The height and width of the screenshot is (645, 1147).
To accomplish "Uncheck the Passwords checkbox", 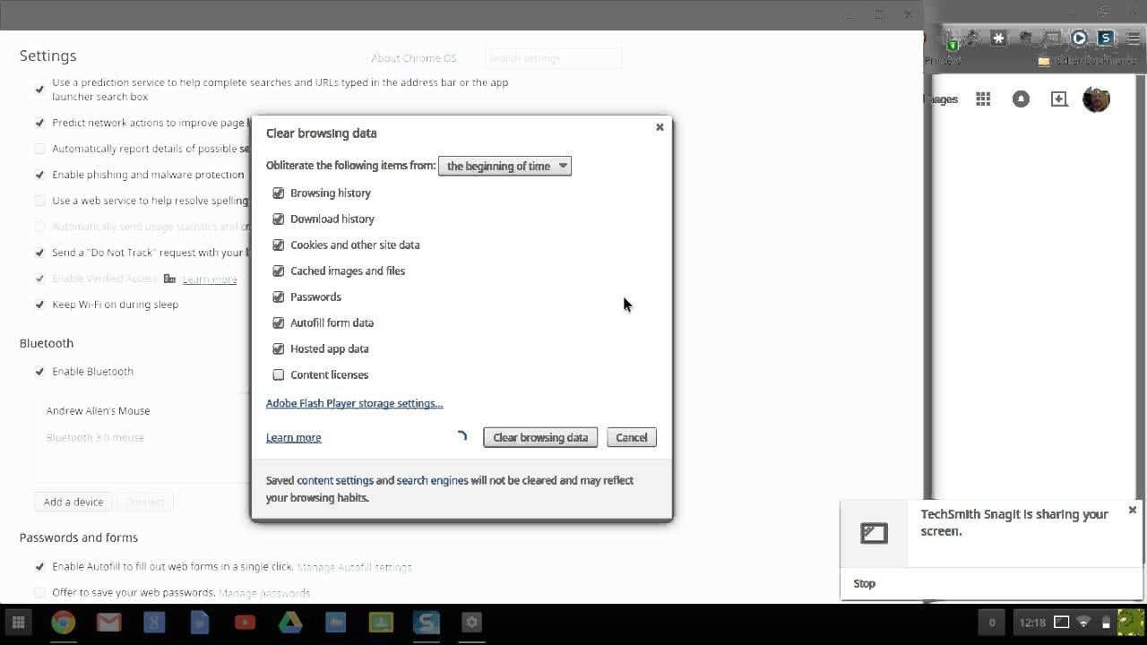I will 278,297.
